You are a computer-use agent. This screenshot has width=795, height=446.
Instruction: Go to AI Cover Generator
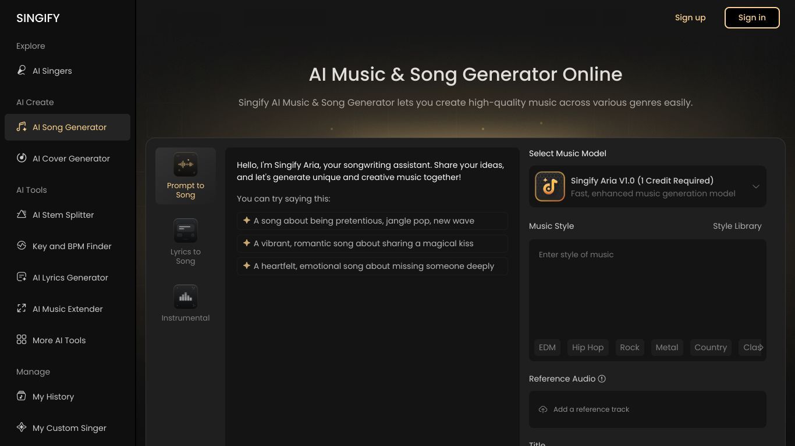68,159
